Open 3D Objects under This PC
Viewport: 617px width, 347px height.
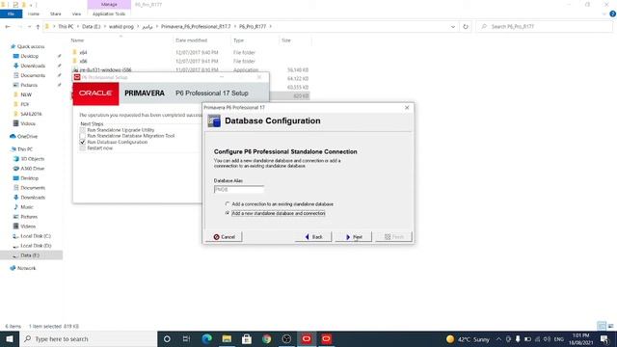pyautogui.click(x=32, y=159)
